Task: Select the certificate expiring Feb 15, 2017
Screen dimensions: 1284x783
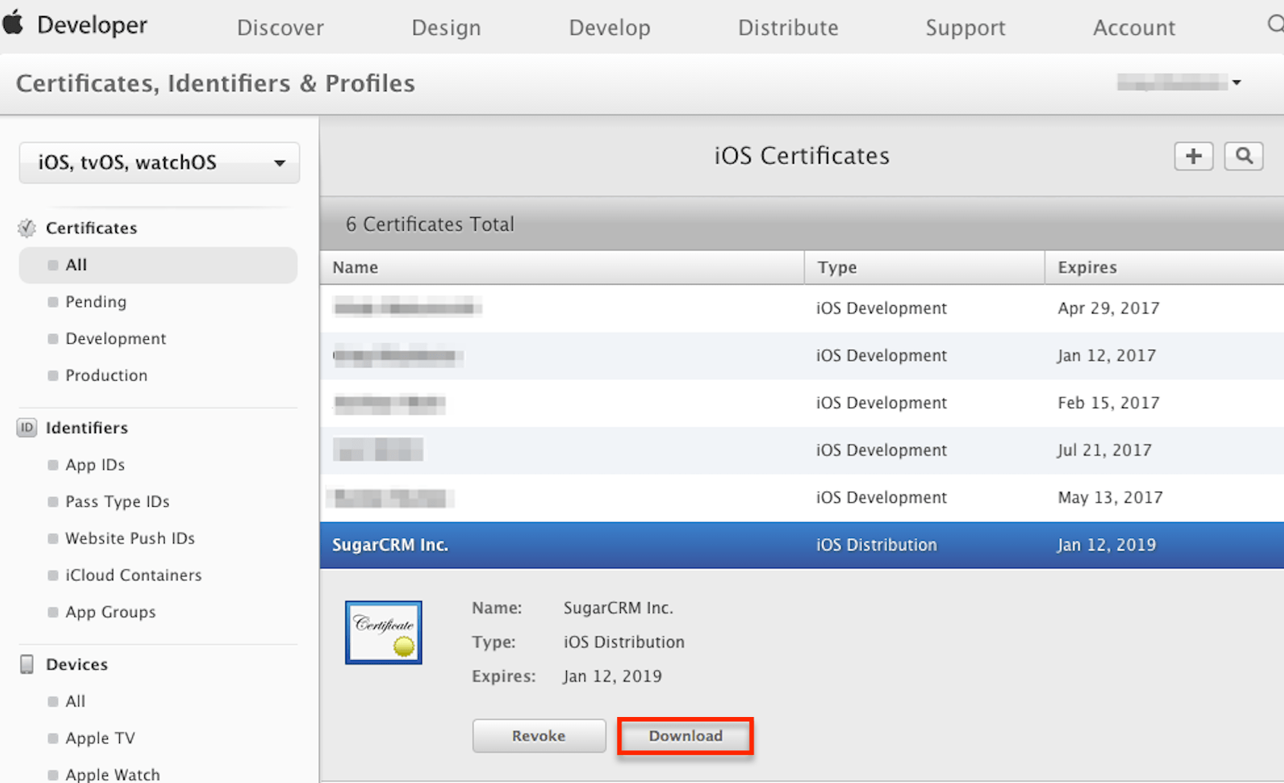Action: tap(802, 403)
